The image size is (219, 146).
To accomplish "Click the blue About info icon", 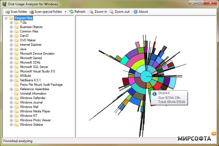I will pos(136,12).
